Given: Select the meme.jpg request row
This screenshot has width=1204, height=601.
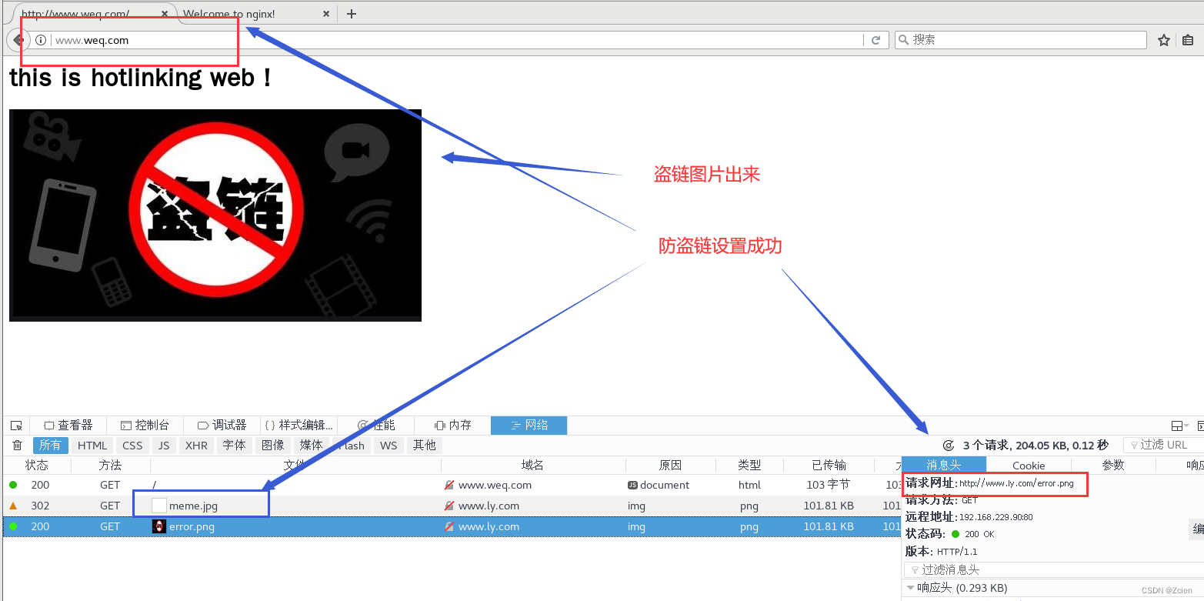Looking at the screenshot, I should point(452,506).
